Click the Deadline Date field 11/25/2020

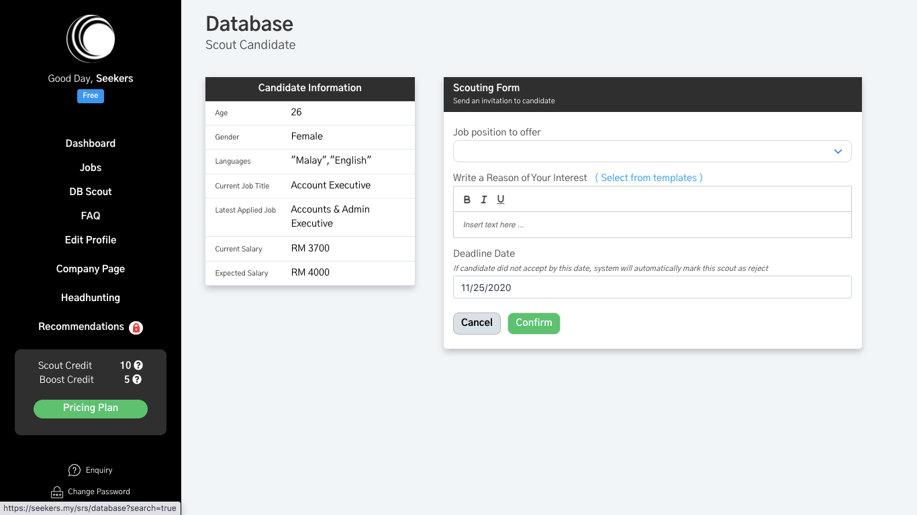[x=653, y=287]
